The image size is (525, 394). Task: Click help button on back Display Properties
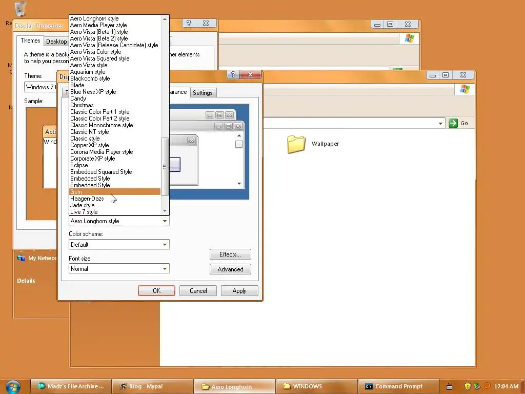pos(189,23)
